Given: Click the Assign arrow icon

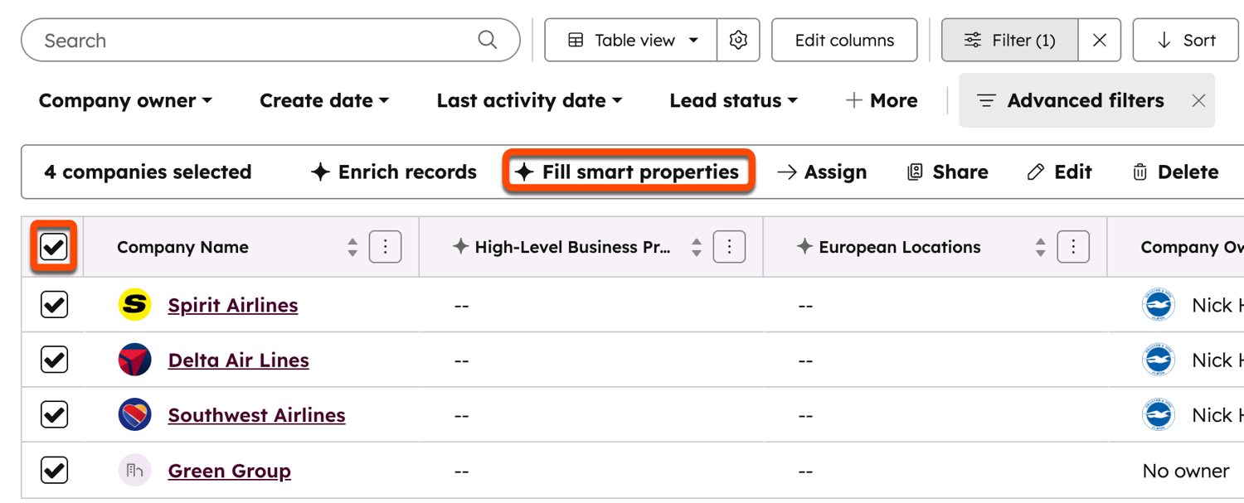Looking at the screenshot, I should pos(786,172).
